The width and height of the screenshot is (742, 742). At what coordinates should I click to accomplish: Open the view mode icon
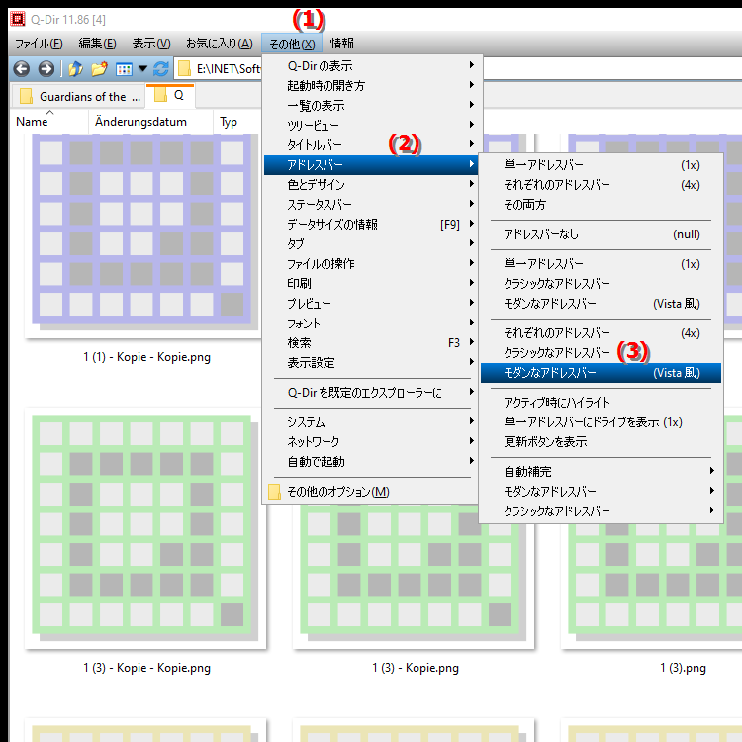point(124,69)
